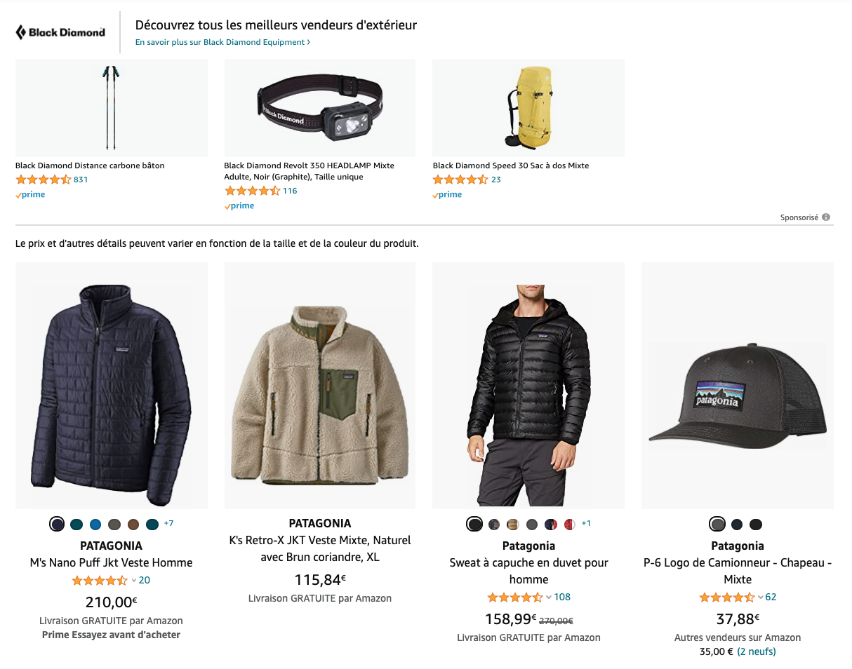This screenshot has width=852, height=669.
Task: Open the yellow Speed 30 backpack image
Action: click(x=528, y=107)
